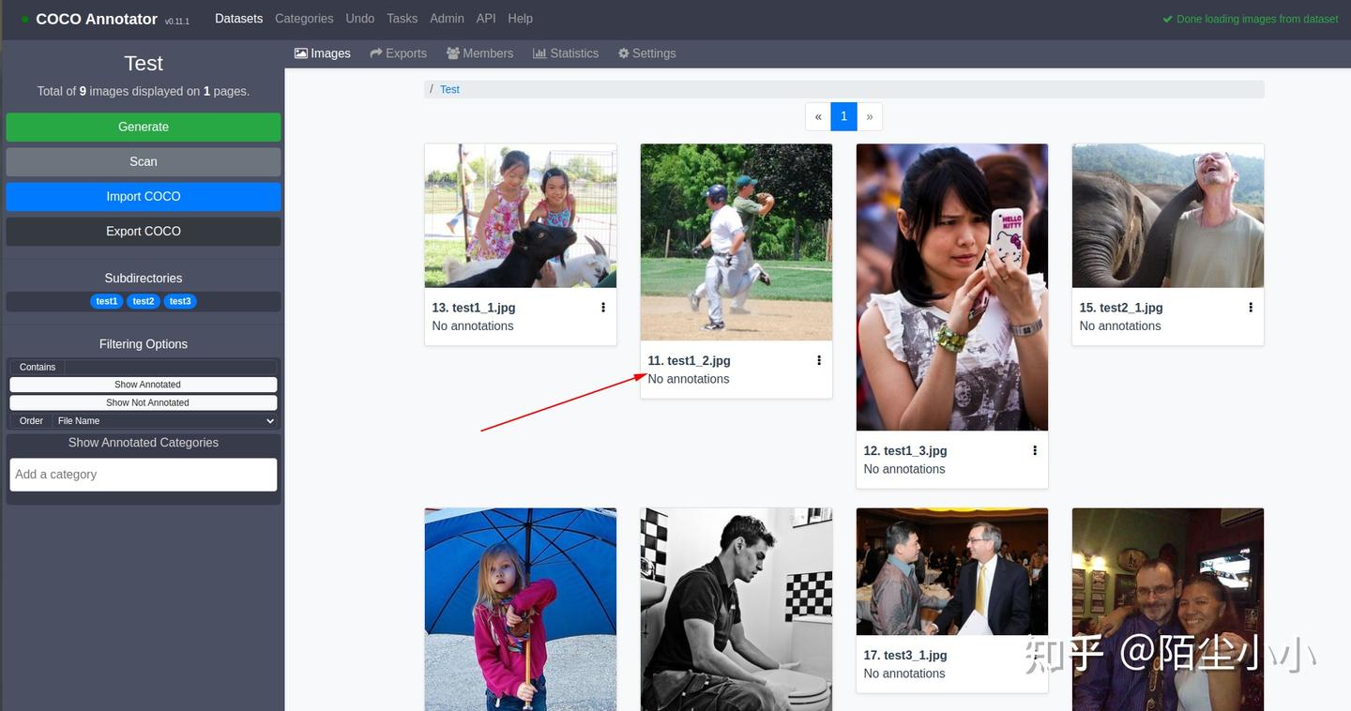Open kebab menu for test1_2.jpg
Screen dimensions: 1351x711
(819, 360)
